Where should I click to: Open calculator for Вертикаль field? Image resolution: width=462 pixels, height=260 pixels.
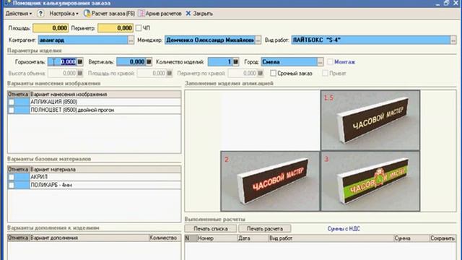point(149,62)
